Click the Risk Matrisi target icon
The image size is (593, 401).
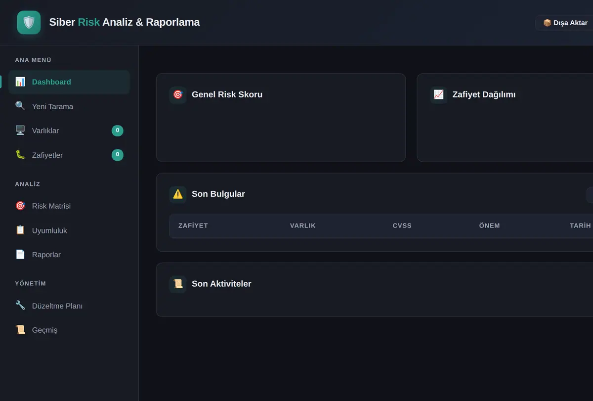20,206
